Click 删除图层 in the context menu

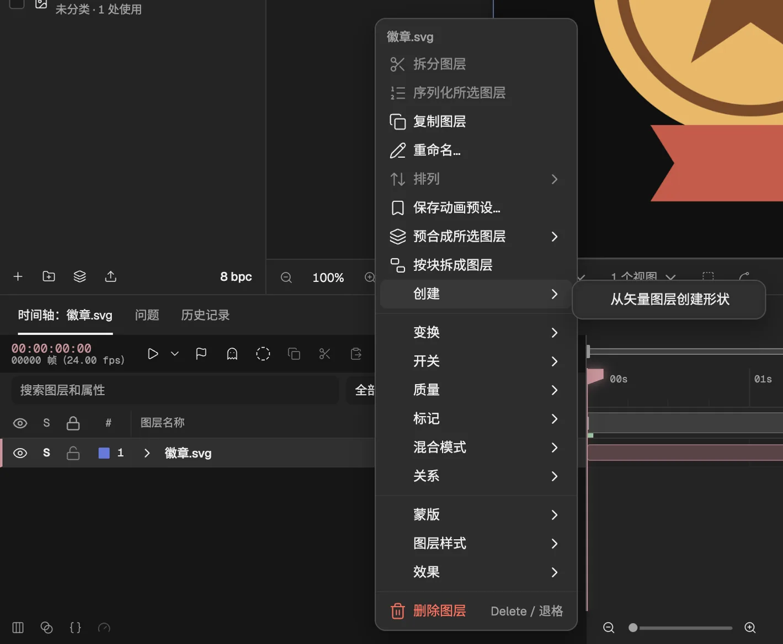(476, 611)
